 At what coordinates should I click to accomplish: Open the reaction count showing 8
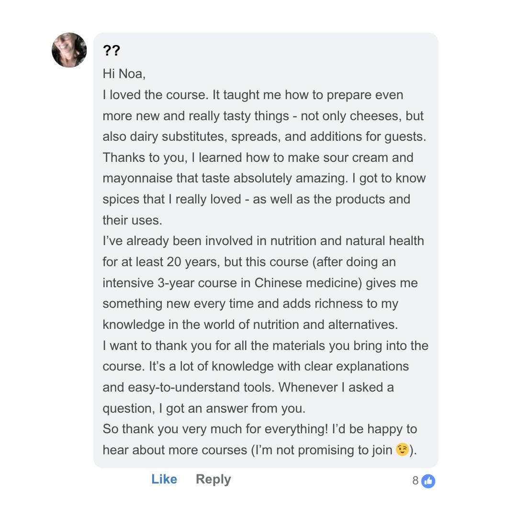(x=416, y=481)
